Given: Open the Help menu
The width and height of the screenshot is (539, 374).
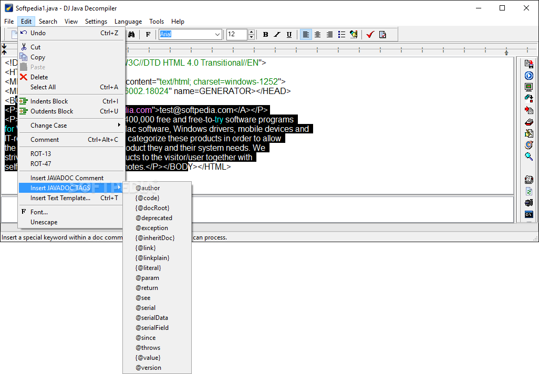Looking at the screenshot, I should [178, 22].
